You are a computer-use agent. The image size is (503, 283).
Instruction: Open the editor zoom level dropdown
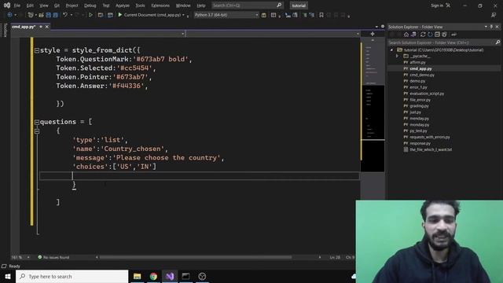(x=28, y=257)
